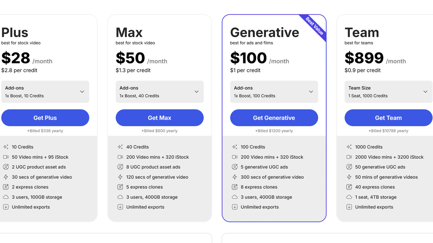Screen dimensions: 433x243
Task: Click Get Generative to subscribe
Action: click(274, 118)
